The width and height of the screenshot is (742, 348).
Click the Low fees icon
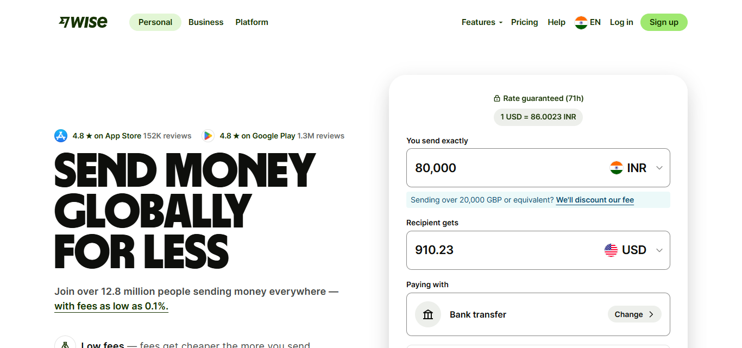point(65,344)
